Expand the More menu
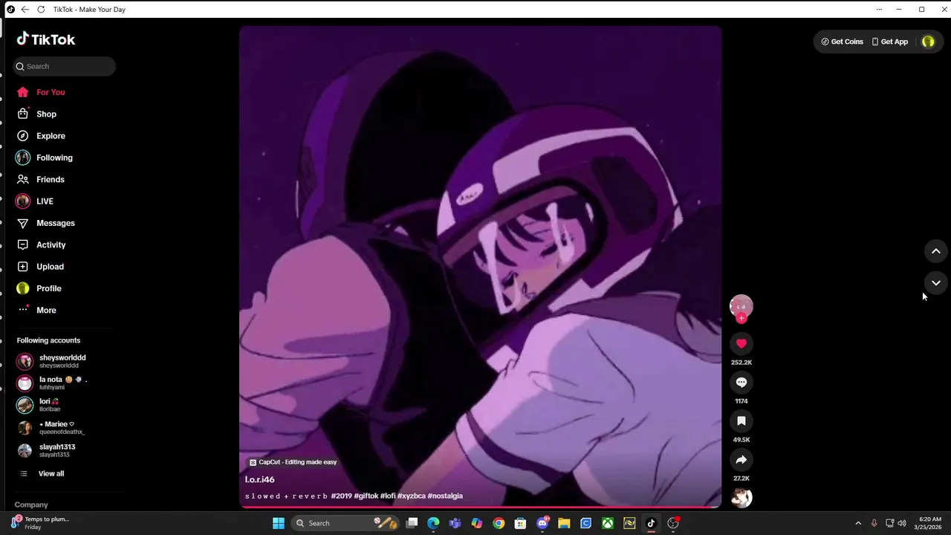The height and width of the screenshot is (535, 951). (46, 310)
